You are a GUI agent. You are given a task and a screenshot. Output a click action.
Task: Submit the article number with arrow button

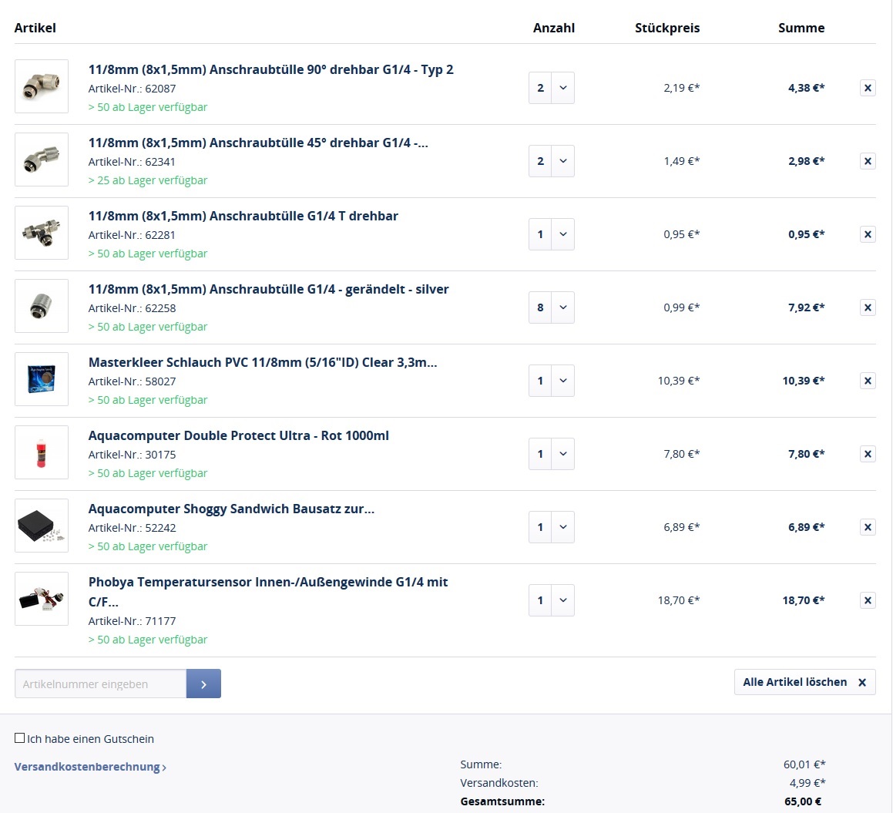tap(203, 684)
